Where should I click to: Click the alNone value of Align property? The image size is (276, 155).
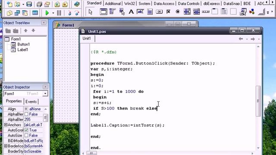coord(35,109)
